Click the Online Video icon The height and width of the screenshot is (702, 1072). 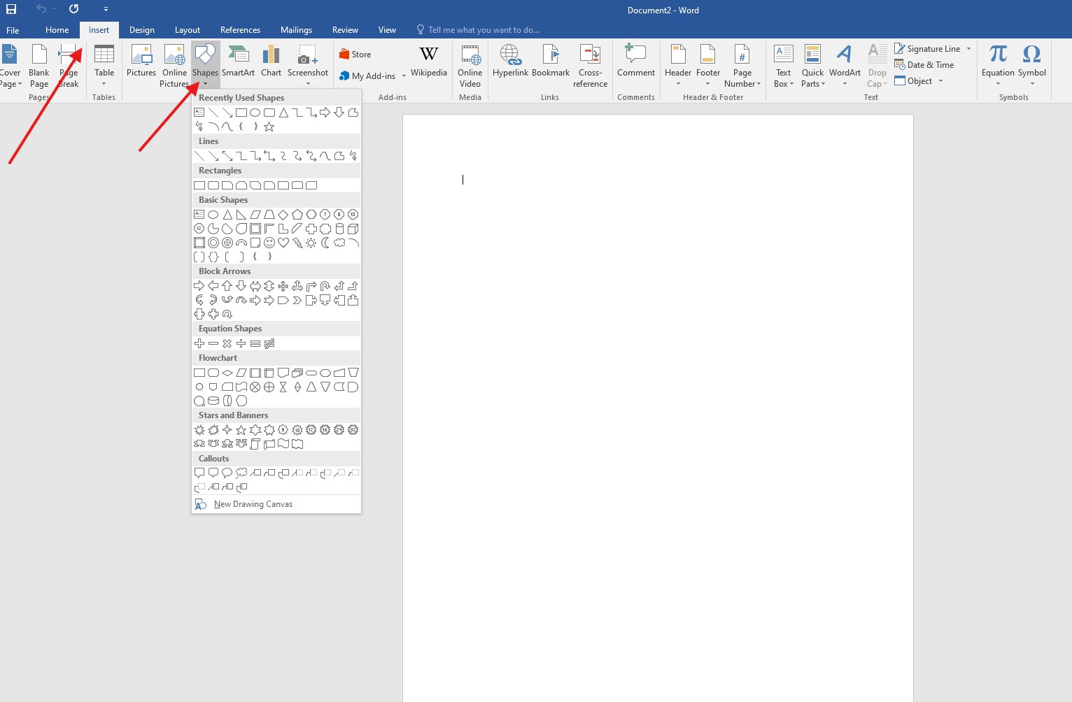470,66
